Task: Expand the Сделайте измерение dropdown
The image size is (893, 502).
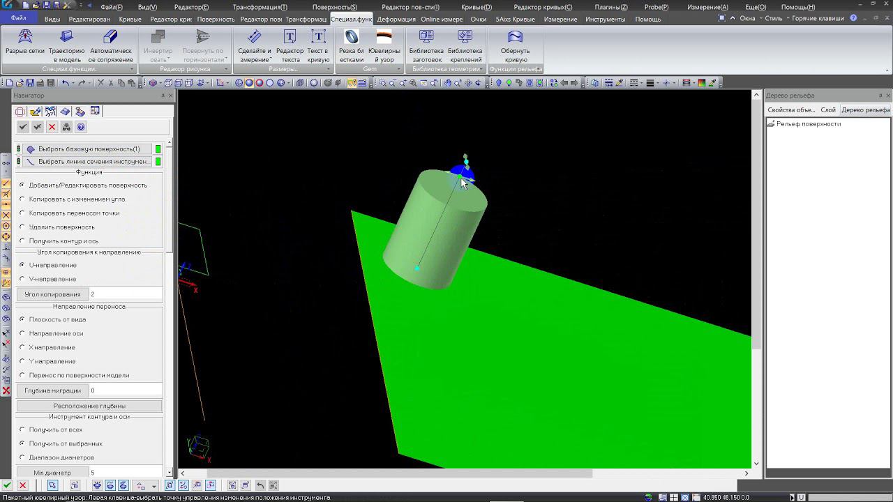Action: 255,54
